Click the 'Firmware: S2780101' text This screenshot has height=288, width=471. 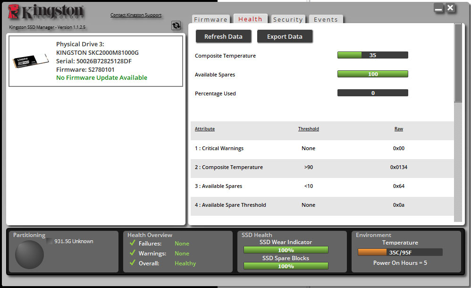[85, 69]
